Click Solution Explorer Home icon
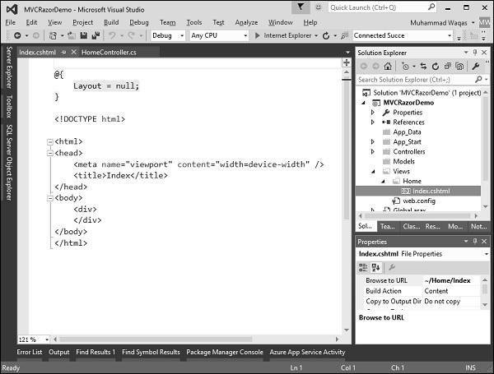494x374 pixels. [x=388, y=66]
